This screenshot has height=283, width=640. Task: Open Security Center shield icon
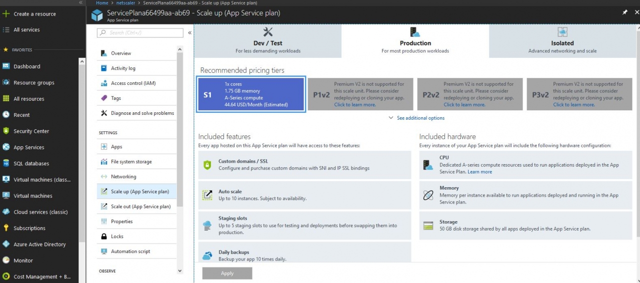(6, 131)
